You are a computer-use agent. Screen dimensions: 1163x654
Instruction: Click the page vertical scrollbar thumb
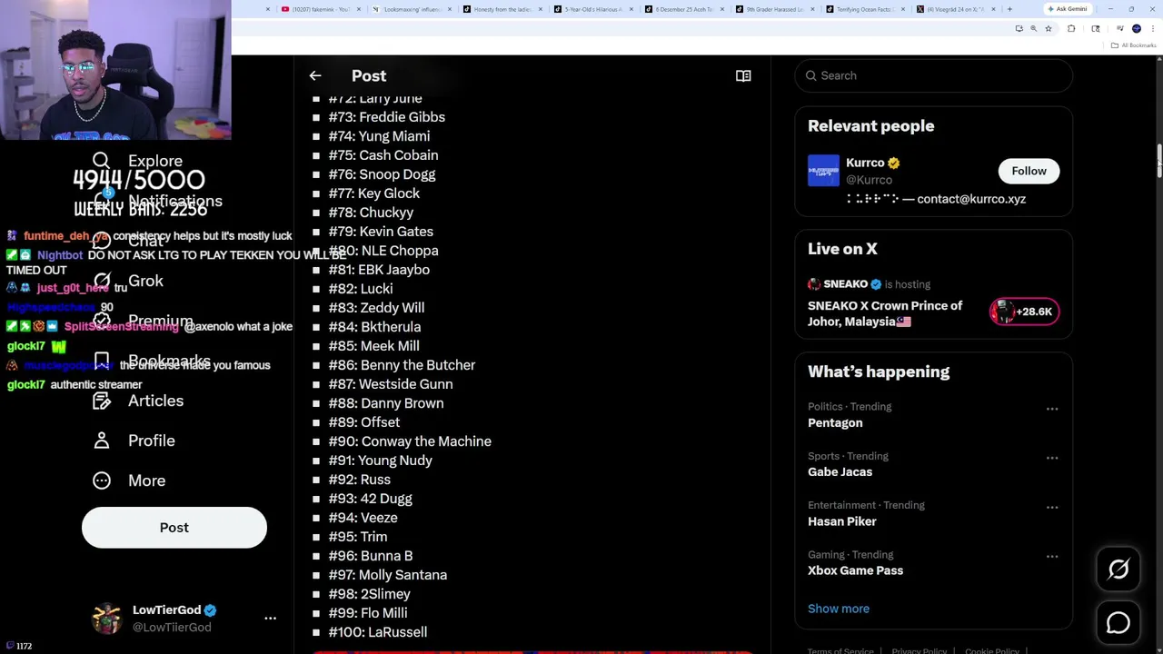pyautogui.click(x=1158, y=162)
